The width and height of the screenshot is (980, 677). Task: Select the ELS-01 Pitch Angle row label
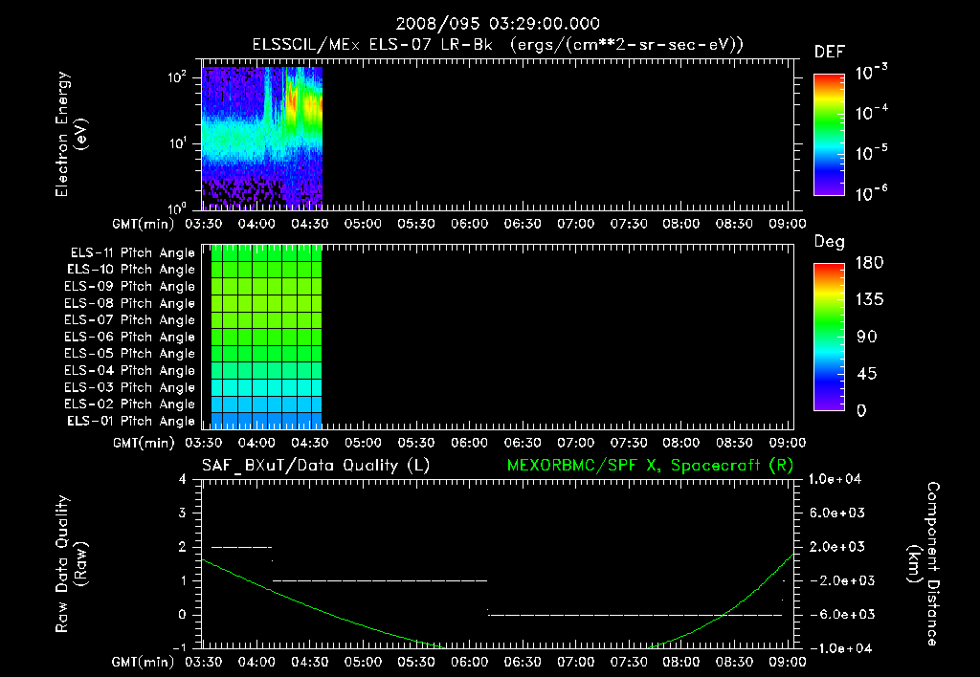click(131, 421)
